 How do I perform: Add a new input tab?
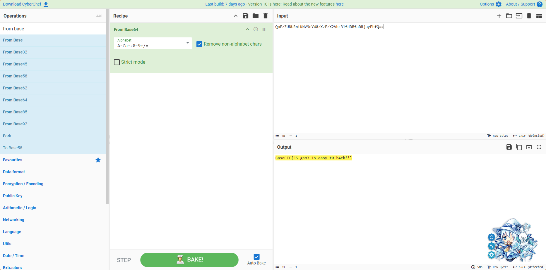tap(499, 16)
